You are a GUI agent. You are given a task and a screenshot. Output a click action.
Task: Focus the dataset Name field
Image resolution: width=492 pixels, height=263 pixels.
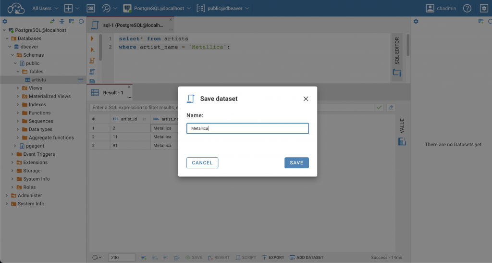coord(247,128)
